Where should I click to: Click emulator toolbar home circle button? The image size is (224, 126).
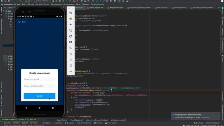[71, 60]
